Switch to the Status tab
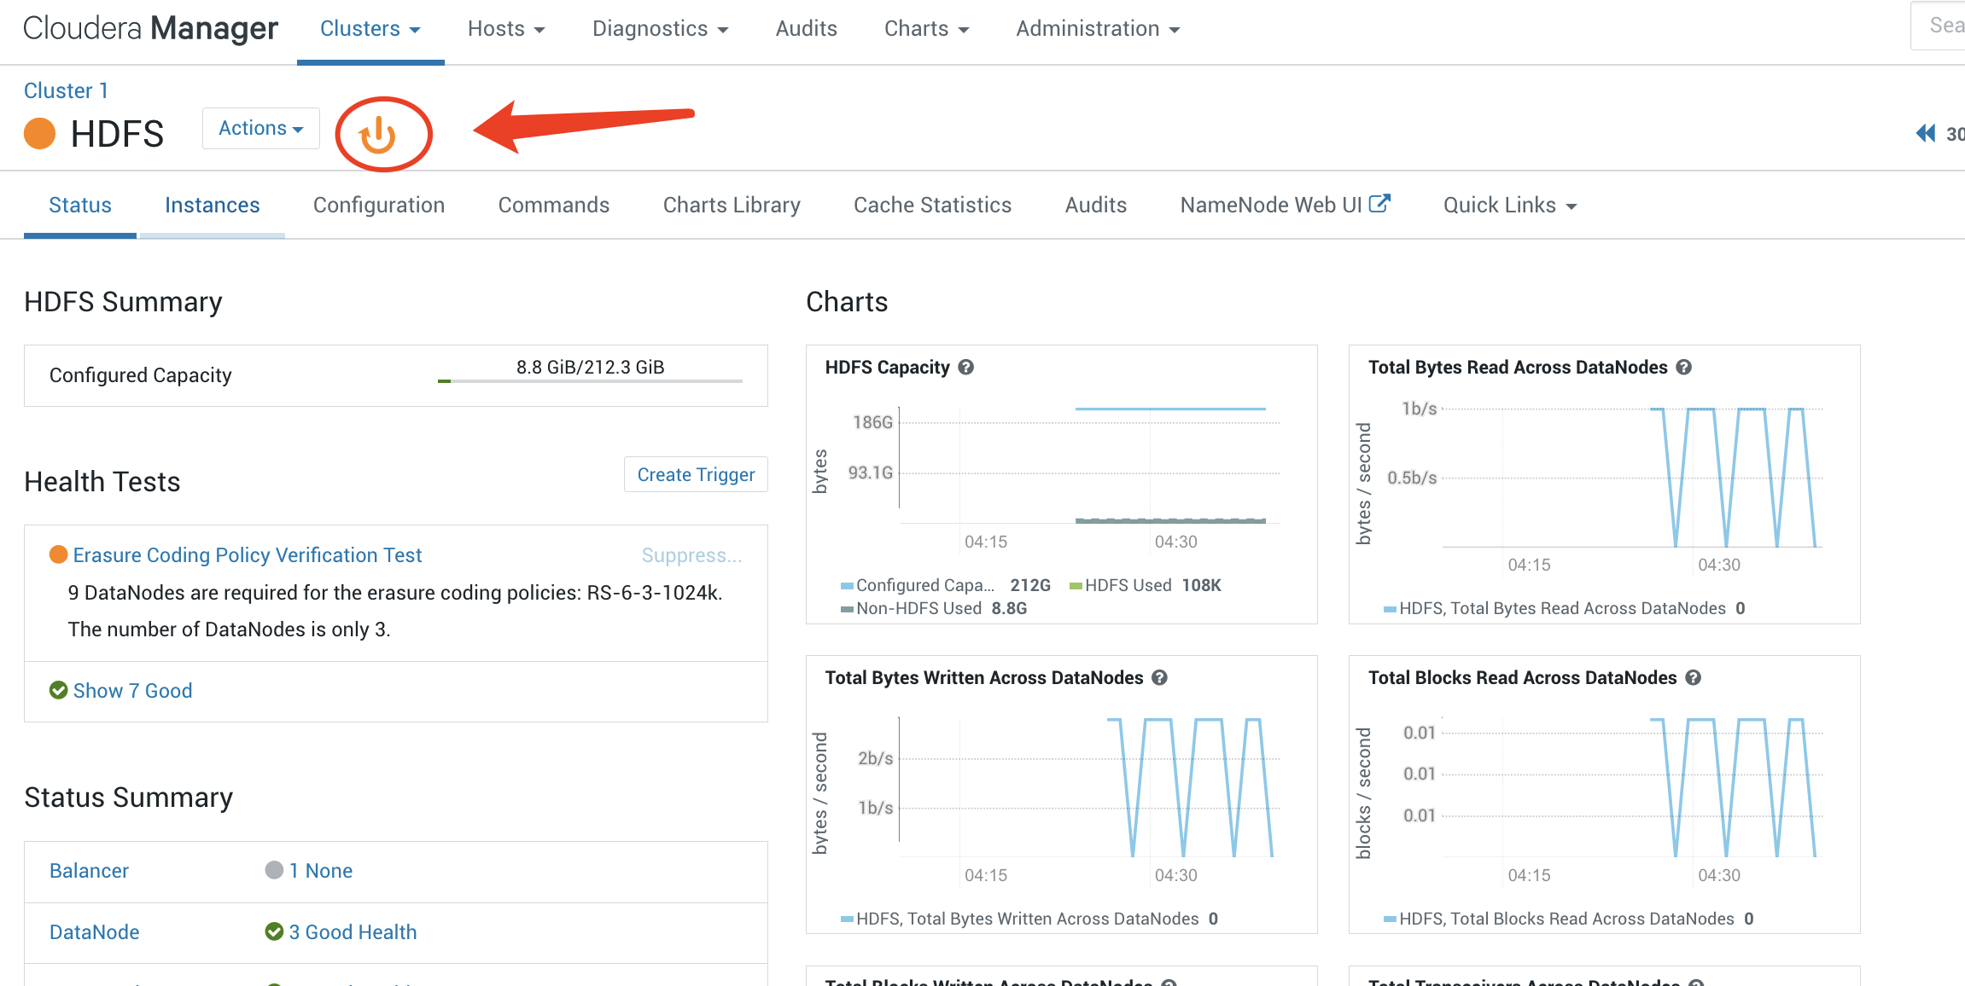This screenshot has width=1965, height=986. click(80, 205)
